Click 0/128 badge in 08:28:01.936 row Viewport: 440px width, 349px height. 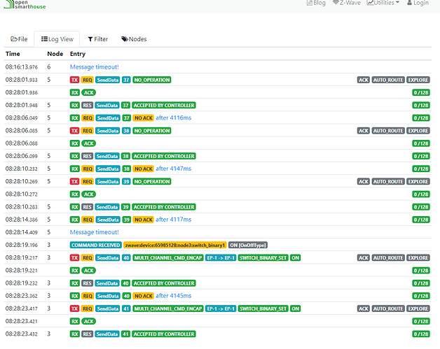click(421, 92)
